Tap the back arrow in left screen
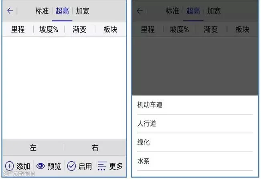Image resolution: width=261 pixels, height=179 pixels. (10, 11)
